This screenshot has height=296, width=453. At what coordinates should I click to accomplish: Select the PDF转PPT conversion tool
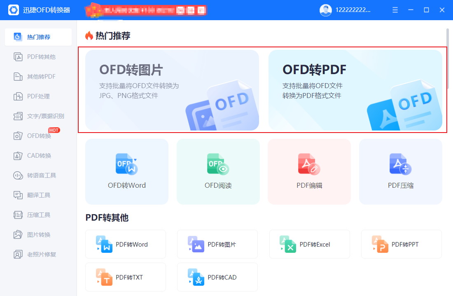coord(401,244)
